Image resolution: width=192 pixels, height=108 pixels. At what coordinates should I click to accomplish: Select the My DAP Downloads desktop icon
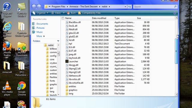click(x=22, y=49)
